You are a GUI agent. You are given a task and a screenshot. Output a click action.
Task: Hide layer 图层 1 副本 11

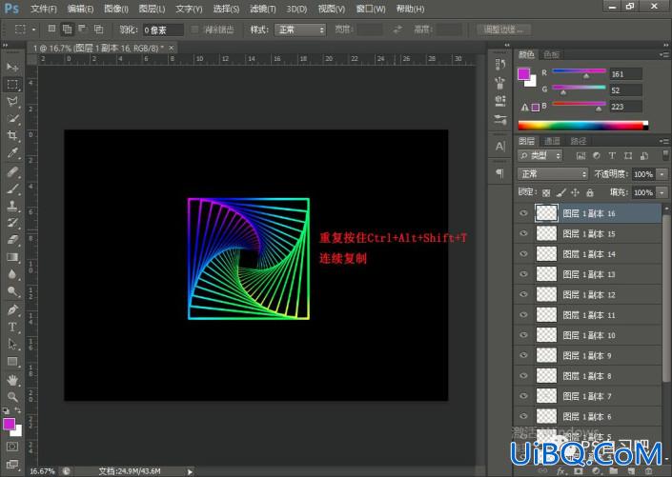(523, 315)
